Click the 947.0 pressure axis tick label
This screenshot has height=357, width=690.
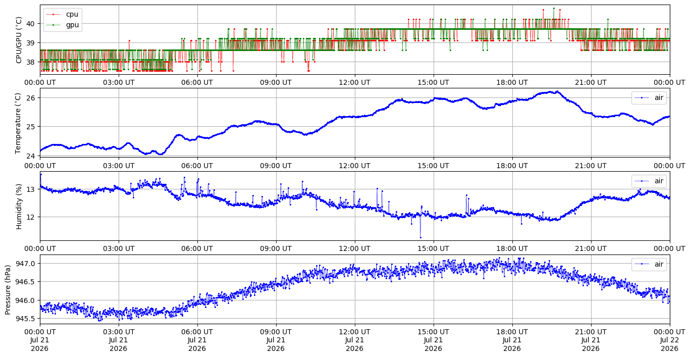click(26, 264)
